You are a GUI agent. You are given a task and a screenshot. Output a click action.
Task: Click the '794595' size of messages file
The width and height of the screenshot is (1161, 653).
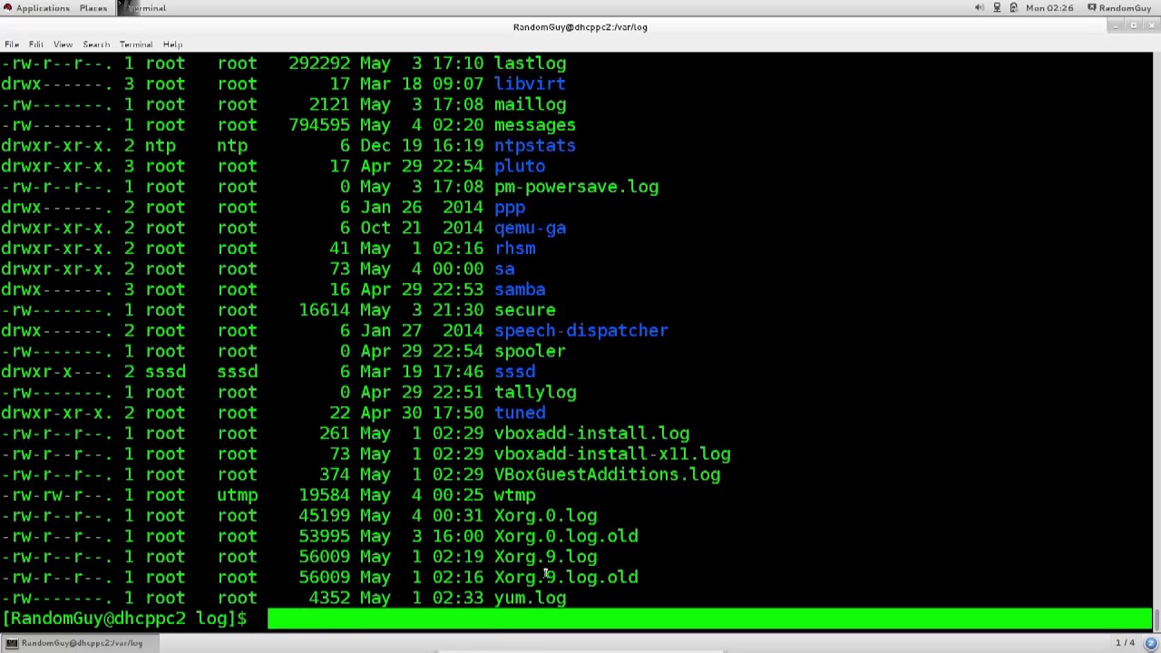[319, 125]
